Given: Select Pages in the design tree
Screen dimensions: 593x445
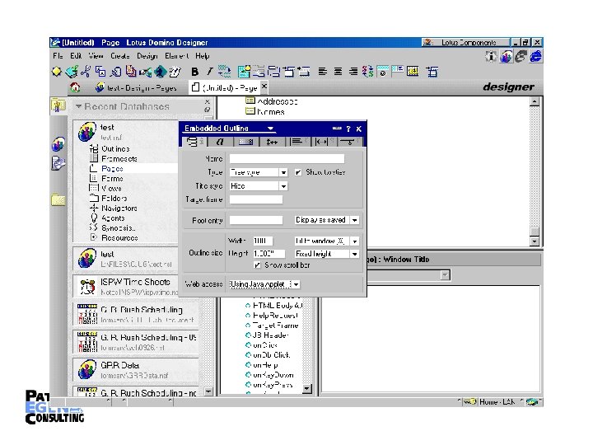Looking at the screenshot, I should coord(112,169).
